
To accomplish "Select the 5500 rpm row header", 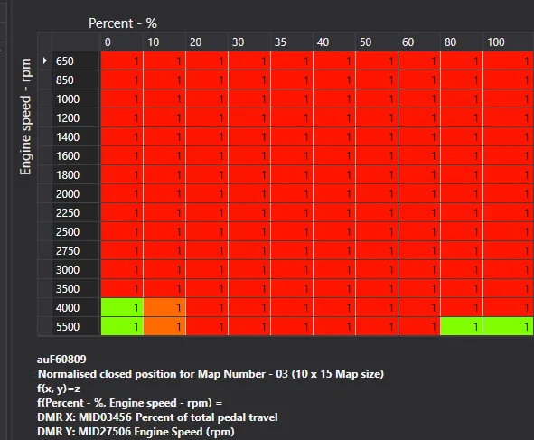I will point(76,326).
